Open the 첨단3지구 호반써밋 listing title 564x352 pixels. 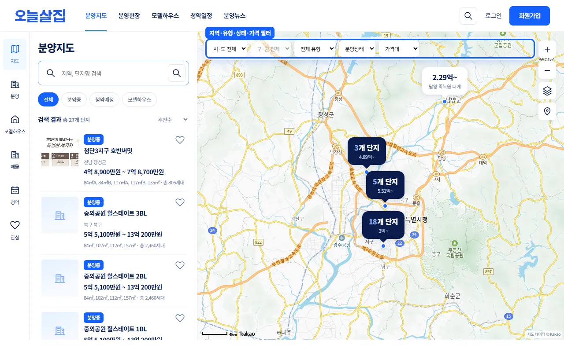(108, 151)
